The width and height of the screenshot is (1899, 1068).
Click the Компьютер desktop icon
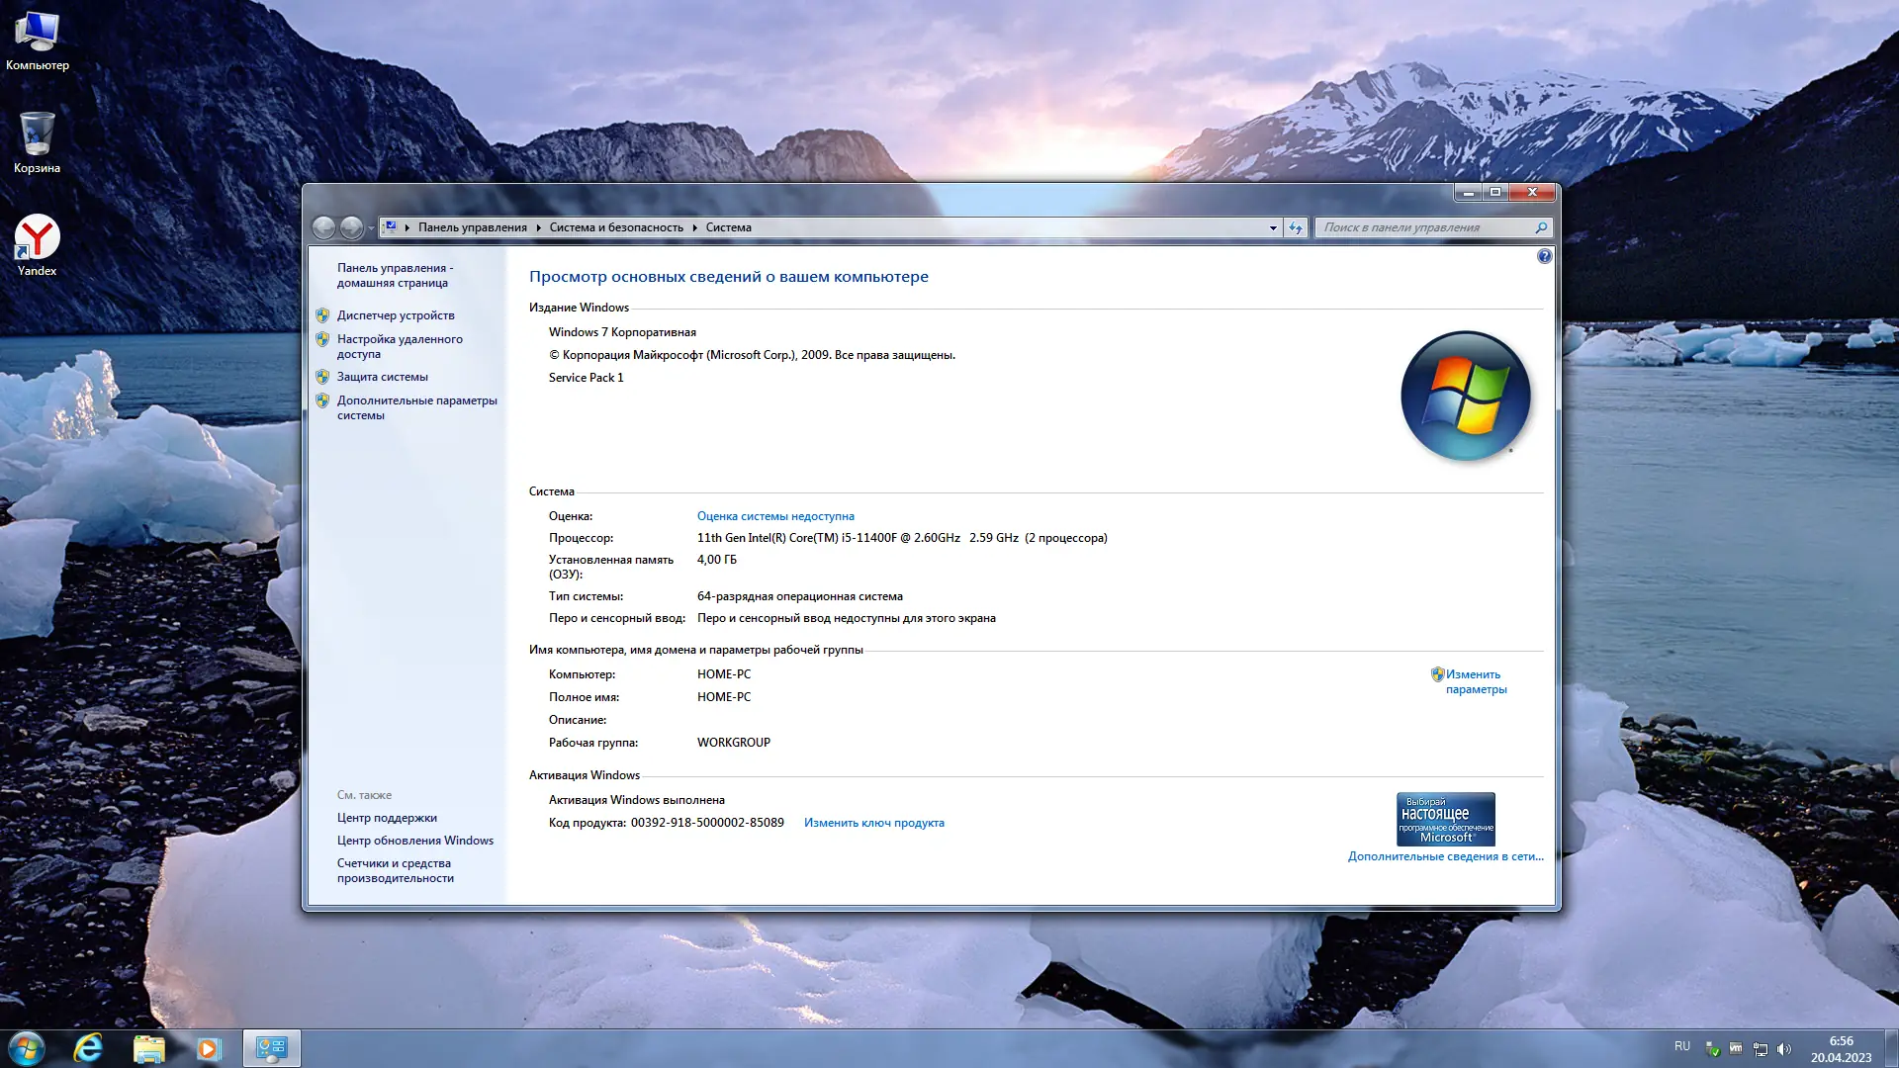37,35
